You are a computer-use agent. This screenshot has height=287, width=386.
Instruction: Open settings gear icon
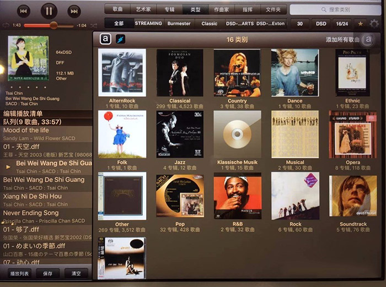tap(374, 24)
